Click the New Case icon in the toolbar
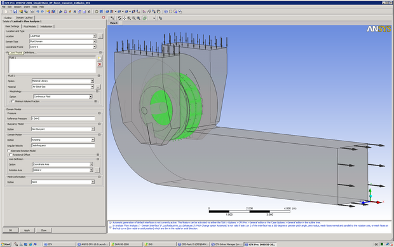 click(x=6, y=11)
